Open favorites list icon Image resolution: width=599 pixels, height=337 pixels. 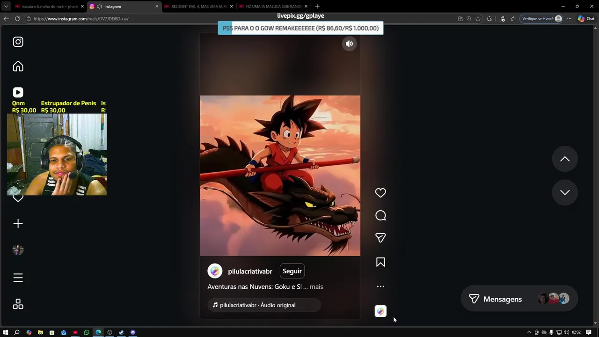click(513, 19)
